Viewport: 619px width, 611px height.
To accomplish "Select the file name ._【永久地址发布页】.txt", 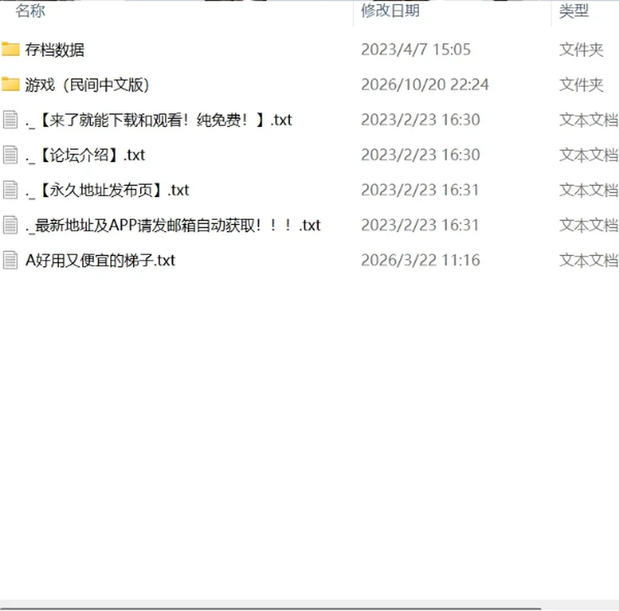I will 107,190.
